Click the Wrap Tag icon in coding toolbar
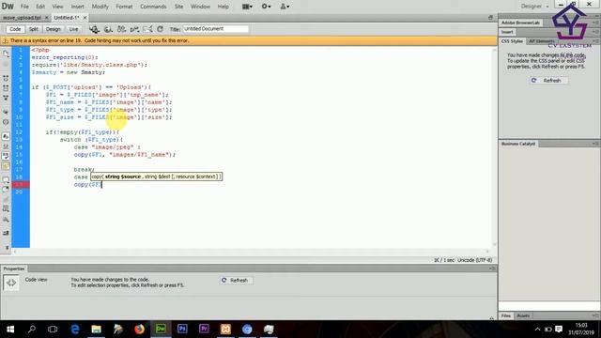601x338 pixels. pos(6,199)
